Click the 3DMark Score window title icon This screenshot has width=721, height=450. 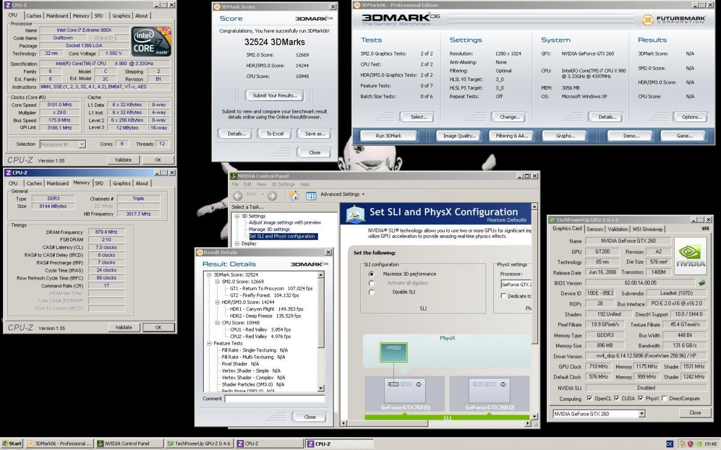click(217, 7)
